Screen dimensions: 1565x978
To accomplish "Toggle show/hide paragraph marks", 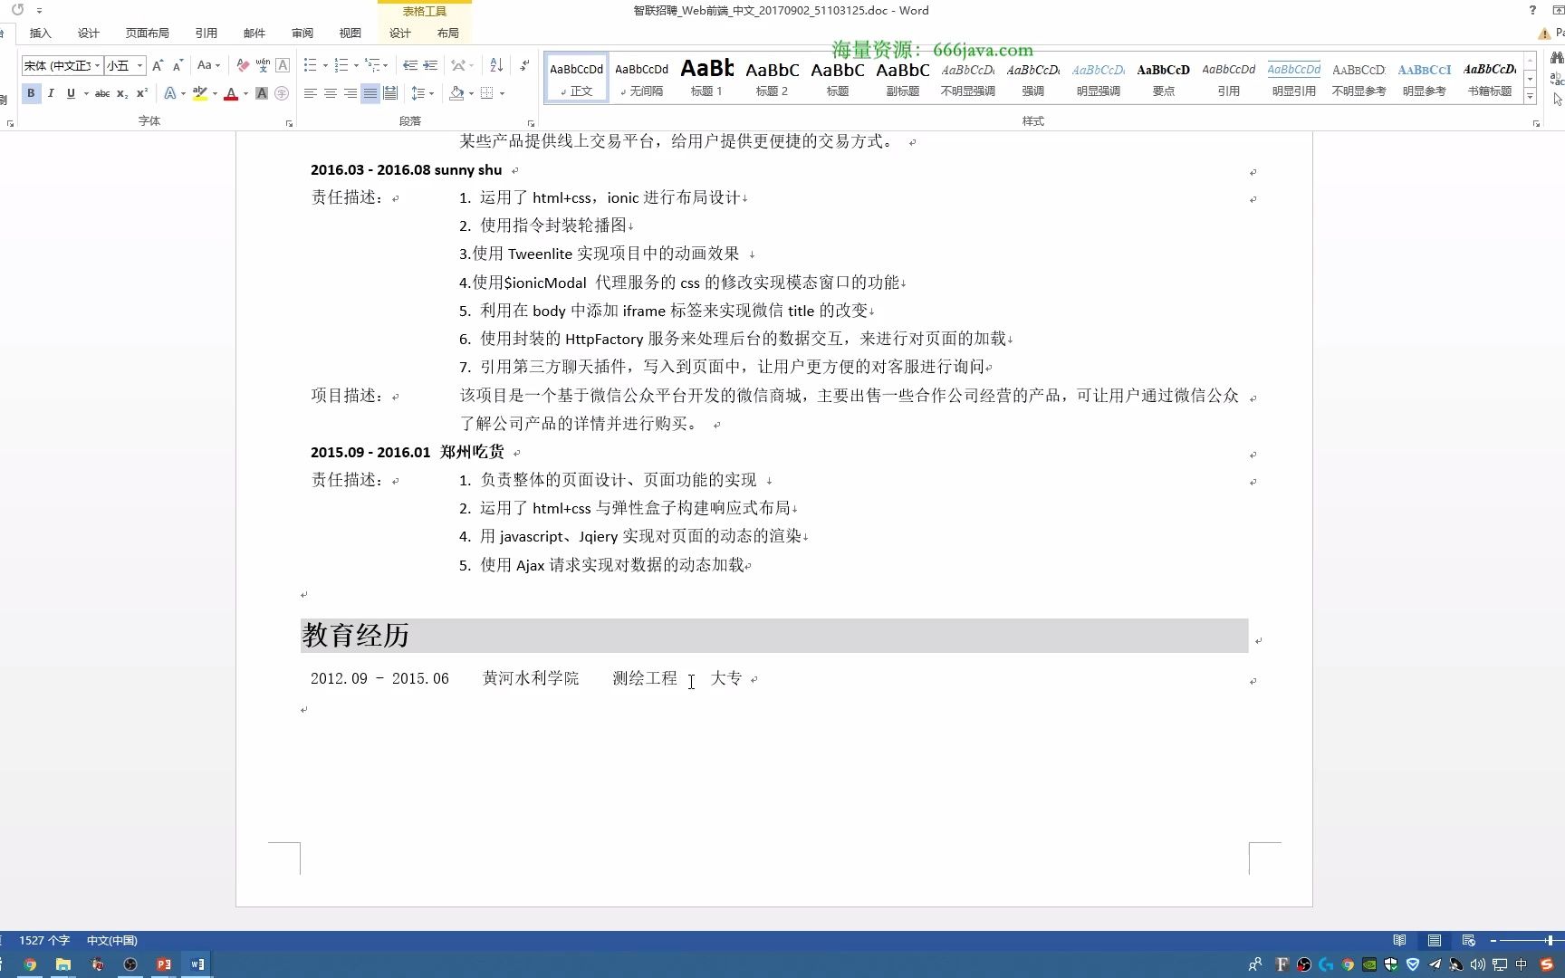I will [x=525, y=64].
